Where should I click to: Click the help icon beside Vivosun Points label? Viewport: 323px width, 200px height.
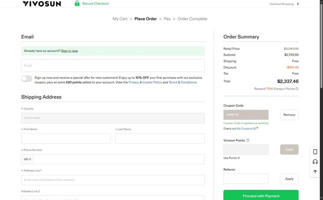click(248, 140)
